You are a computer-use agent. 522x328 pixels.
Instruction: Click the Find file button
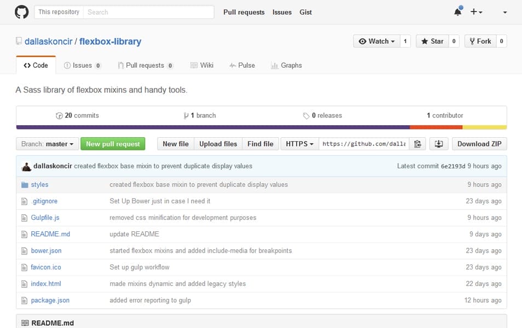coord(260,144)
